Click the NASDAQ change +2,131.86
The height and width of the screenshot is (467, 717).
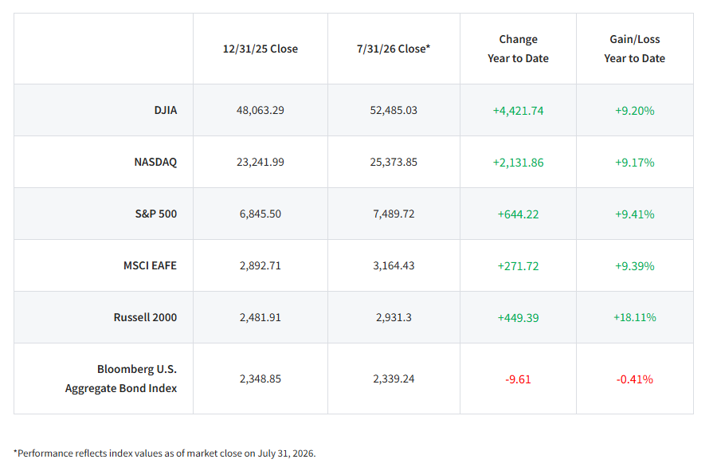[x=518, y=163]
